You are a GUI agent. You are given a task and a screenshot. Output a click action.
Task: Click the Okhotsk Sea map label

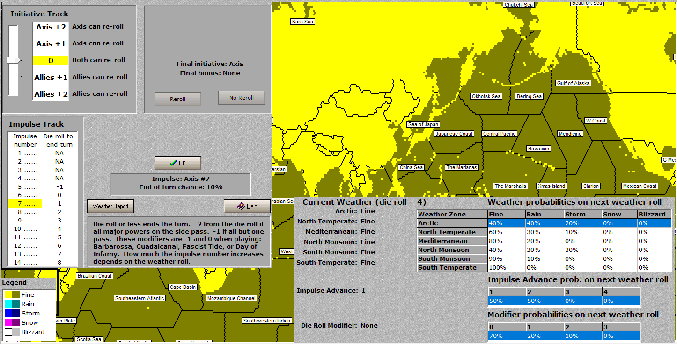[x=486, y=96]
